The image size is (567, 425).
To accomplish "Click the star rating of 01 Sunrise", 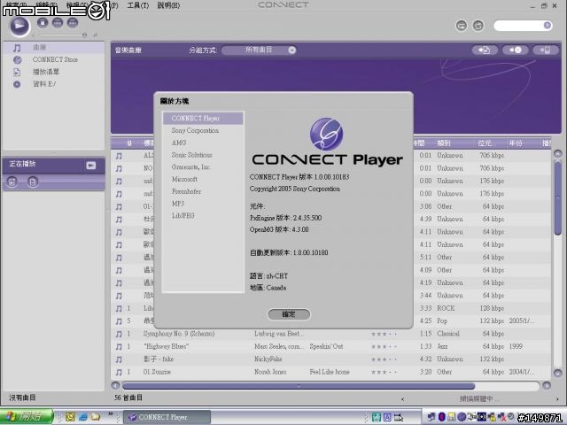I will pos(384,372).
